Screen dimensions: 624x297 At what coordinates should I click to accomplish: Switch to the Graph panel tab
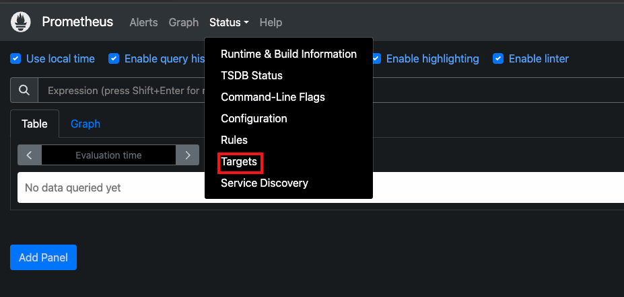tap(85, 124)
